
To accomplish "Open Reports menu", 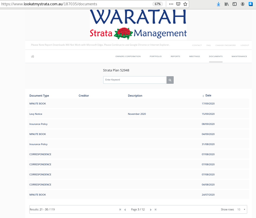I will pos(175,56).
